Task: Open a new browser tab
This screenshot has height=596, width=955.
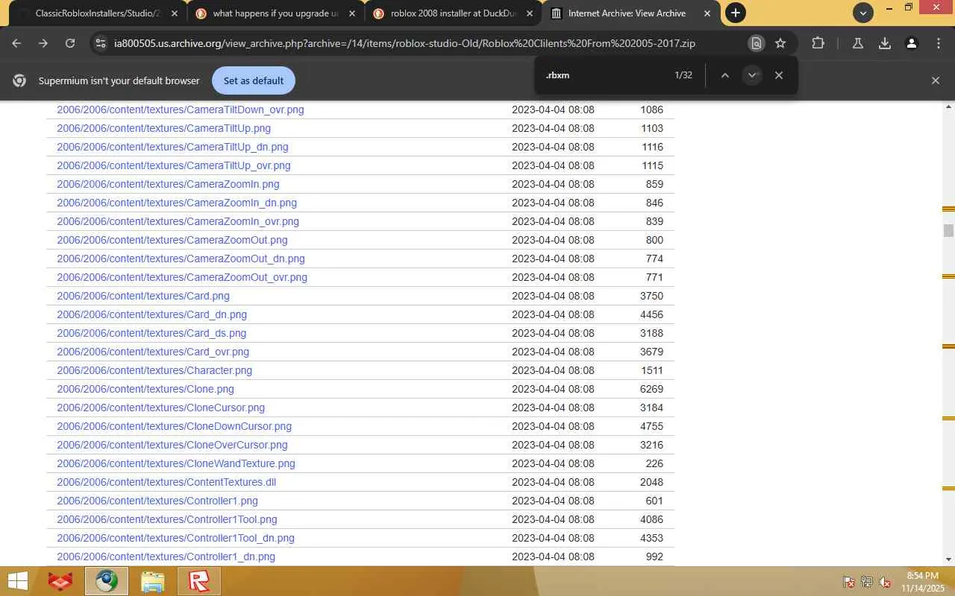Action: coord(736,13)
